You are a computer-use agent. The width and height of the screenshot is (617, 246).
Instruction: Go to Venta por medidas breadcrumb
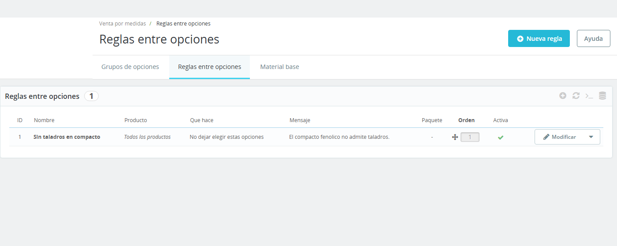123,23
